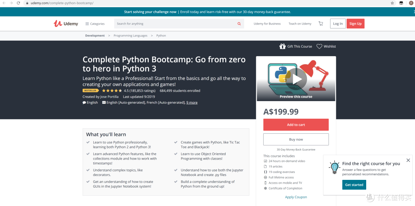
Task: Click the BESTSELLER badge
Action: coord(91,91)
